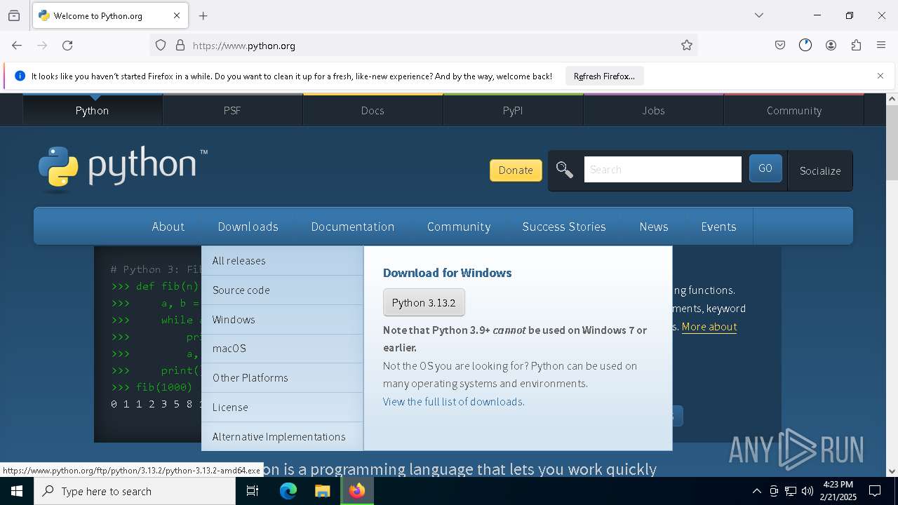Click the Python 3.13.2 download button
This screenshot has width=898, height=505.
pyautogui.click(x=424, y=302)
